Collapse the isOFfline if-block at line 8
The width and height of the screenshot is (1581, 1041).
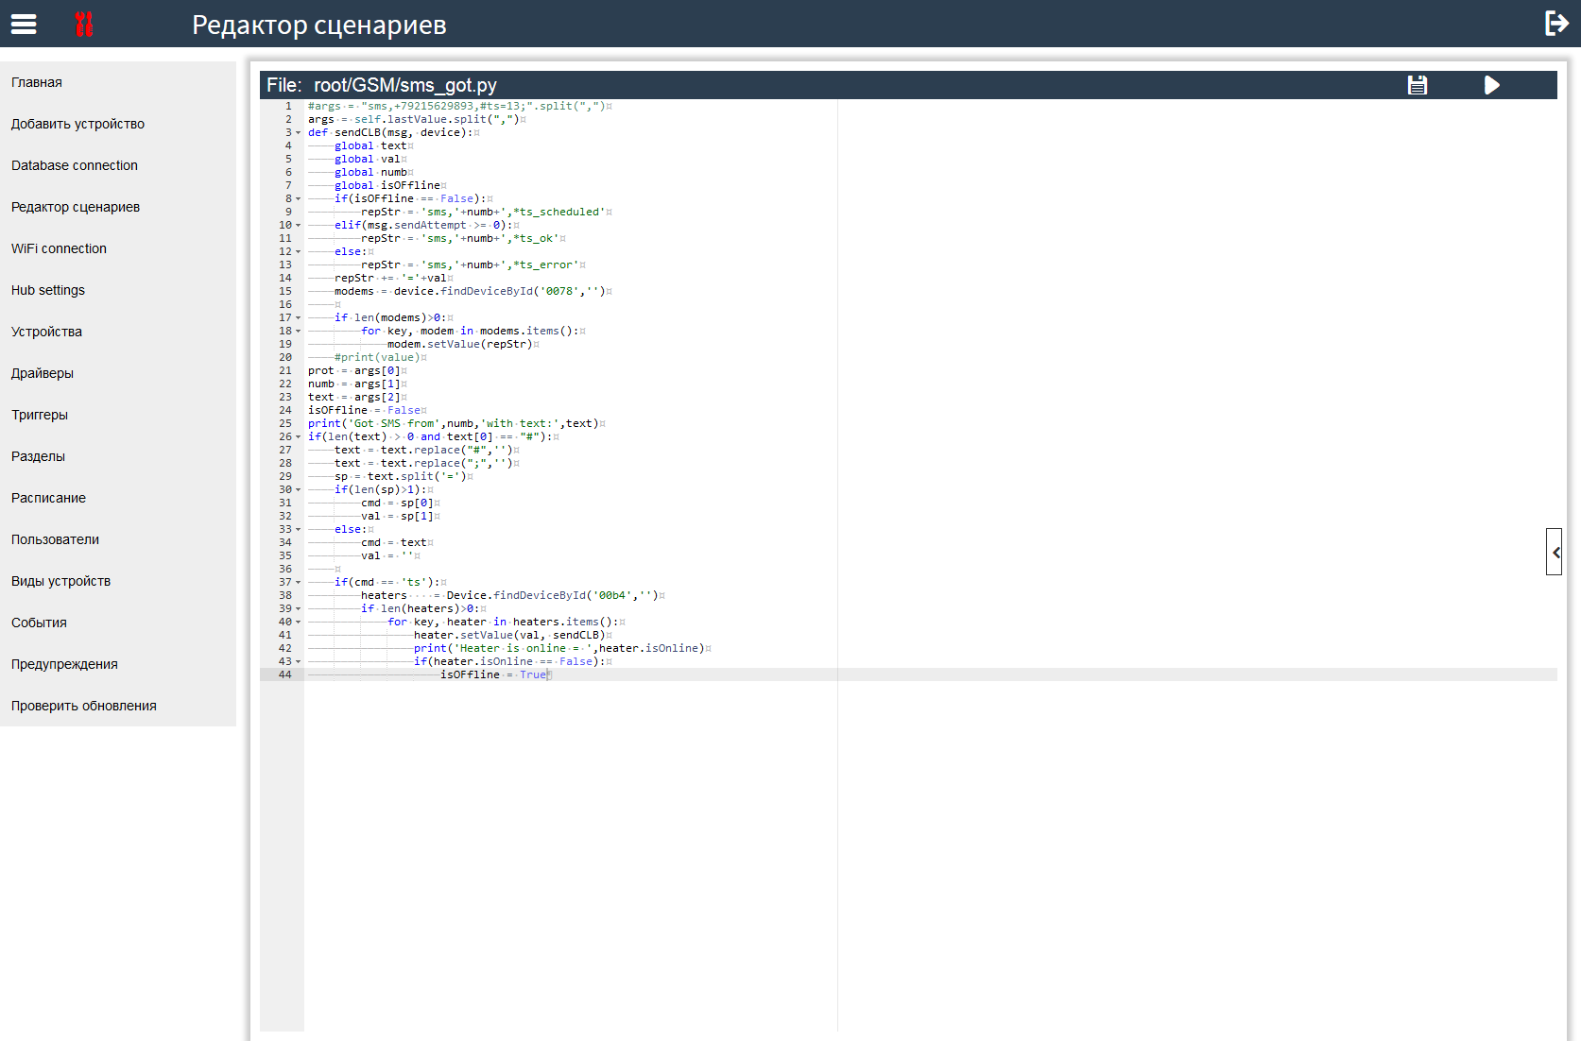(x=297, y=198)
